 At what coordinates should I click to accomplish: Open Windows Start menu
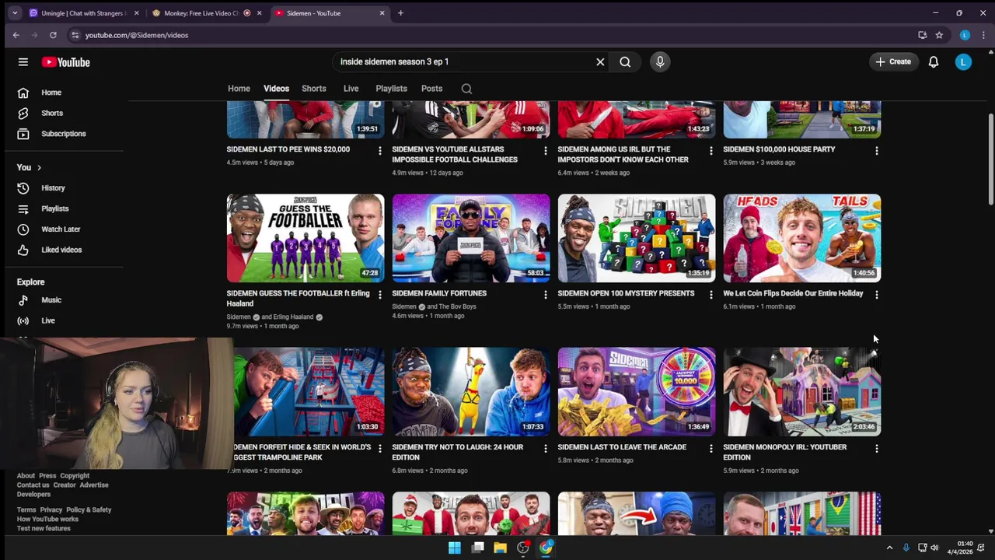pos(455,548)
